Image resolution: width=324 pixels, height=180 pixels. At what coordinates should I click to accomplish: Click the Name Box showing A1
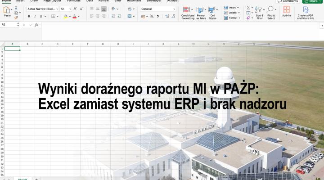point(9,25)
